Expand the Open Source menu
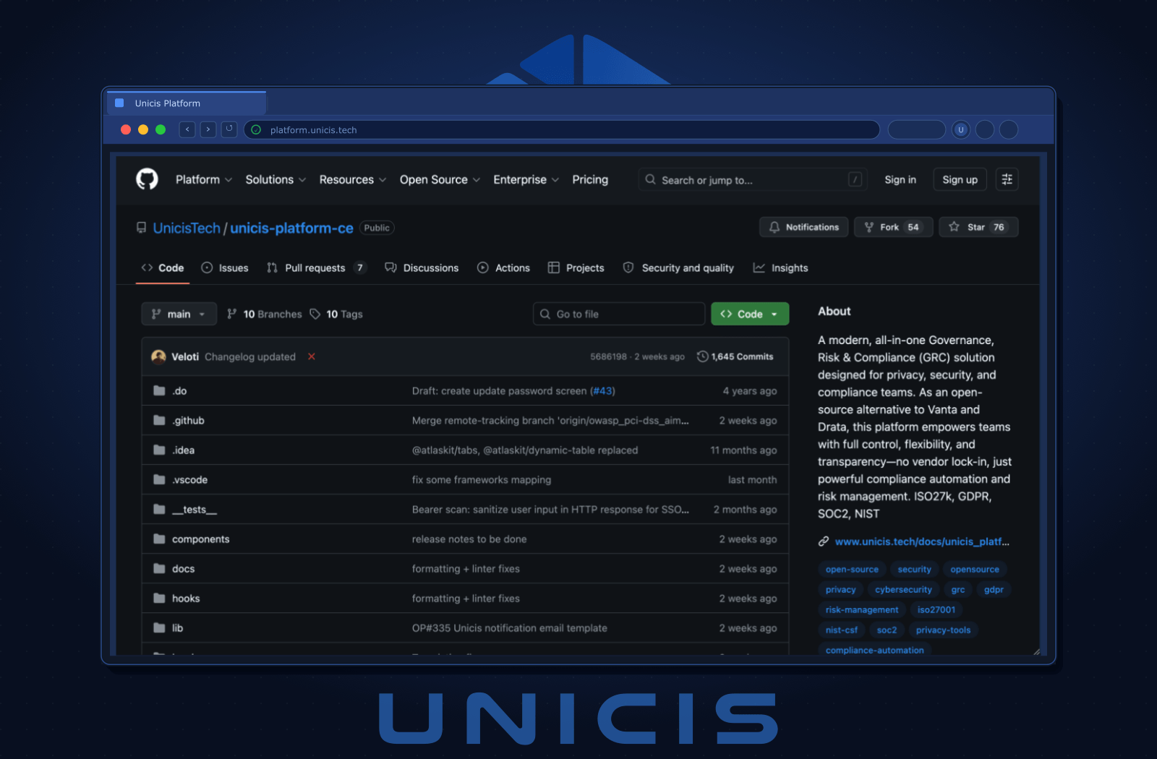 click(440, 179)
